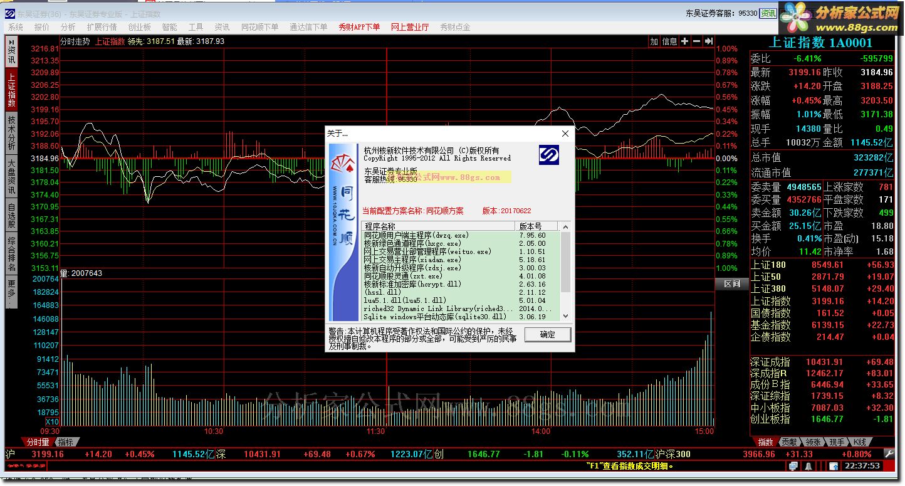This screenshot has height=486, width=905.
Task: Open the 同花顺下单 menu
Action: pyautogui.click(x=260, y=27)
